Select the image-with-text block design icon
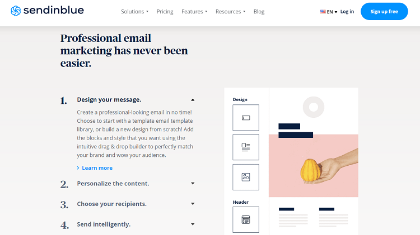Image resolution: width=420 pixels, height=235 pixels. 246,147
